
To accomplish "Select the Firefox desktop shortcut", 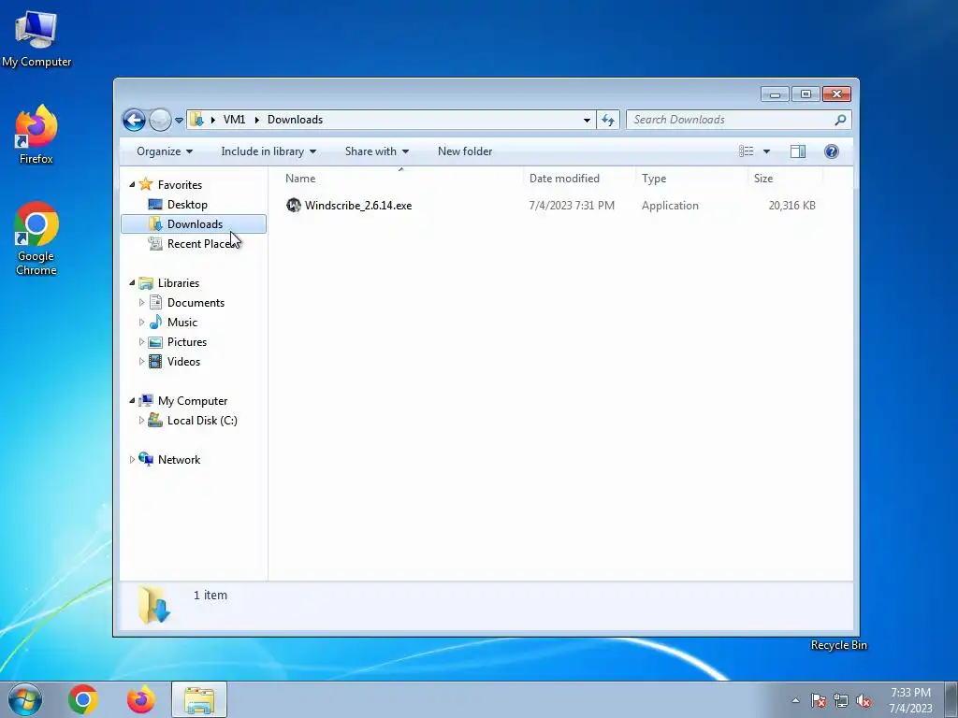I will click(36, 135).
